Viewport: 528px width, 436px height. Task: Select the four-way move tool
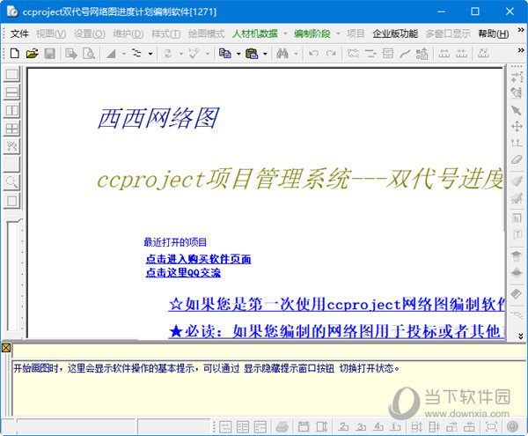point(517,127)
